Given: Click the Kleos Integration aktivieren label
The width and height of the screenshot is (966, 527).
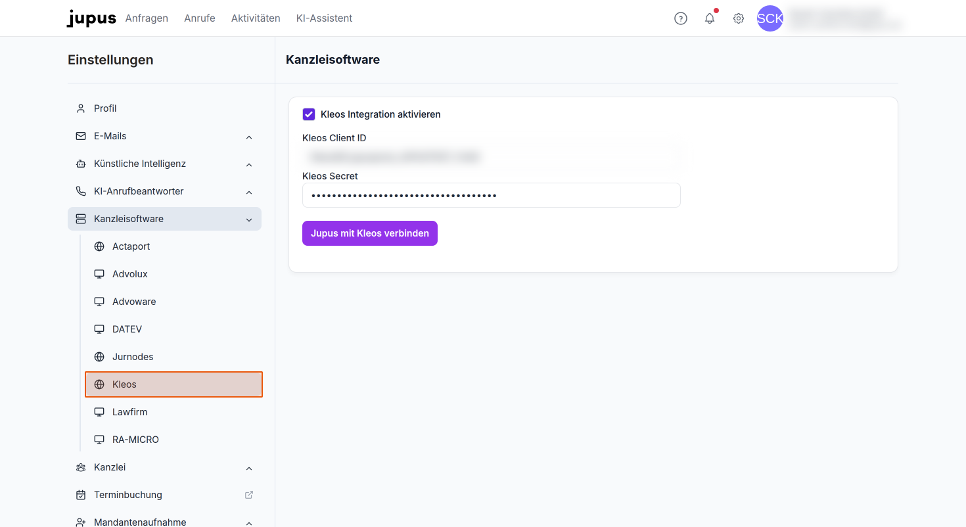Looking at the screenshot, I should [x=380, y=114].
